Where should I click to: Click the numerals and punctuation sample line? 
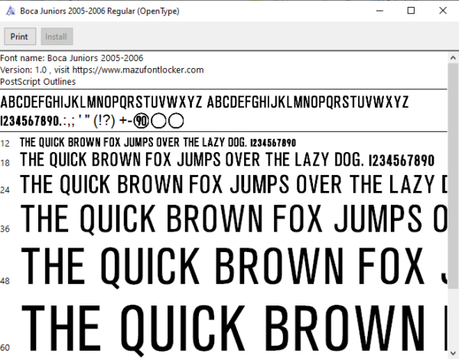[x=92, y=121]
